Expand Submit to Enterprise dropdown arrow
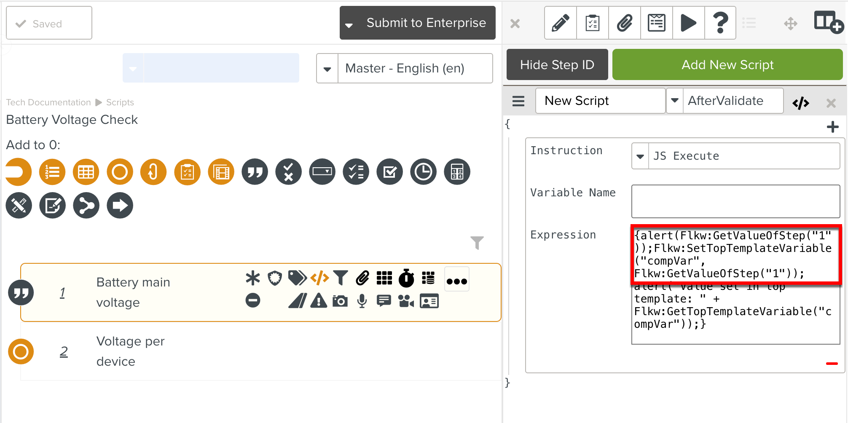 pos(349,25)
